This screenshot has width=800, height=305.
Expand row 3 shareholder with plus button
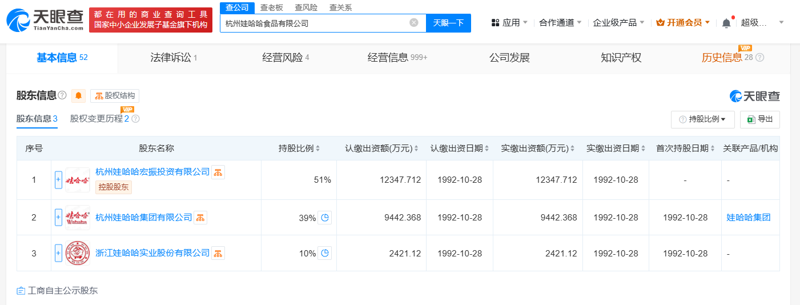pos(58,253)
